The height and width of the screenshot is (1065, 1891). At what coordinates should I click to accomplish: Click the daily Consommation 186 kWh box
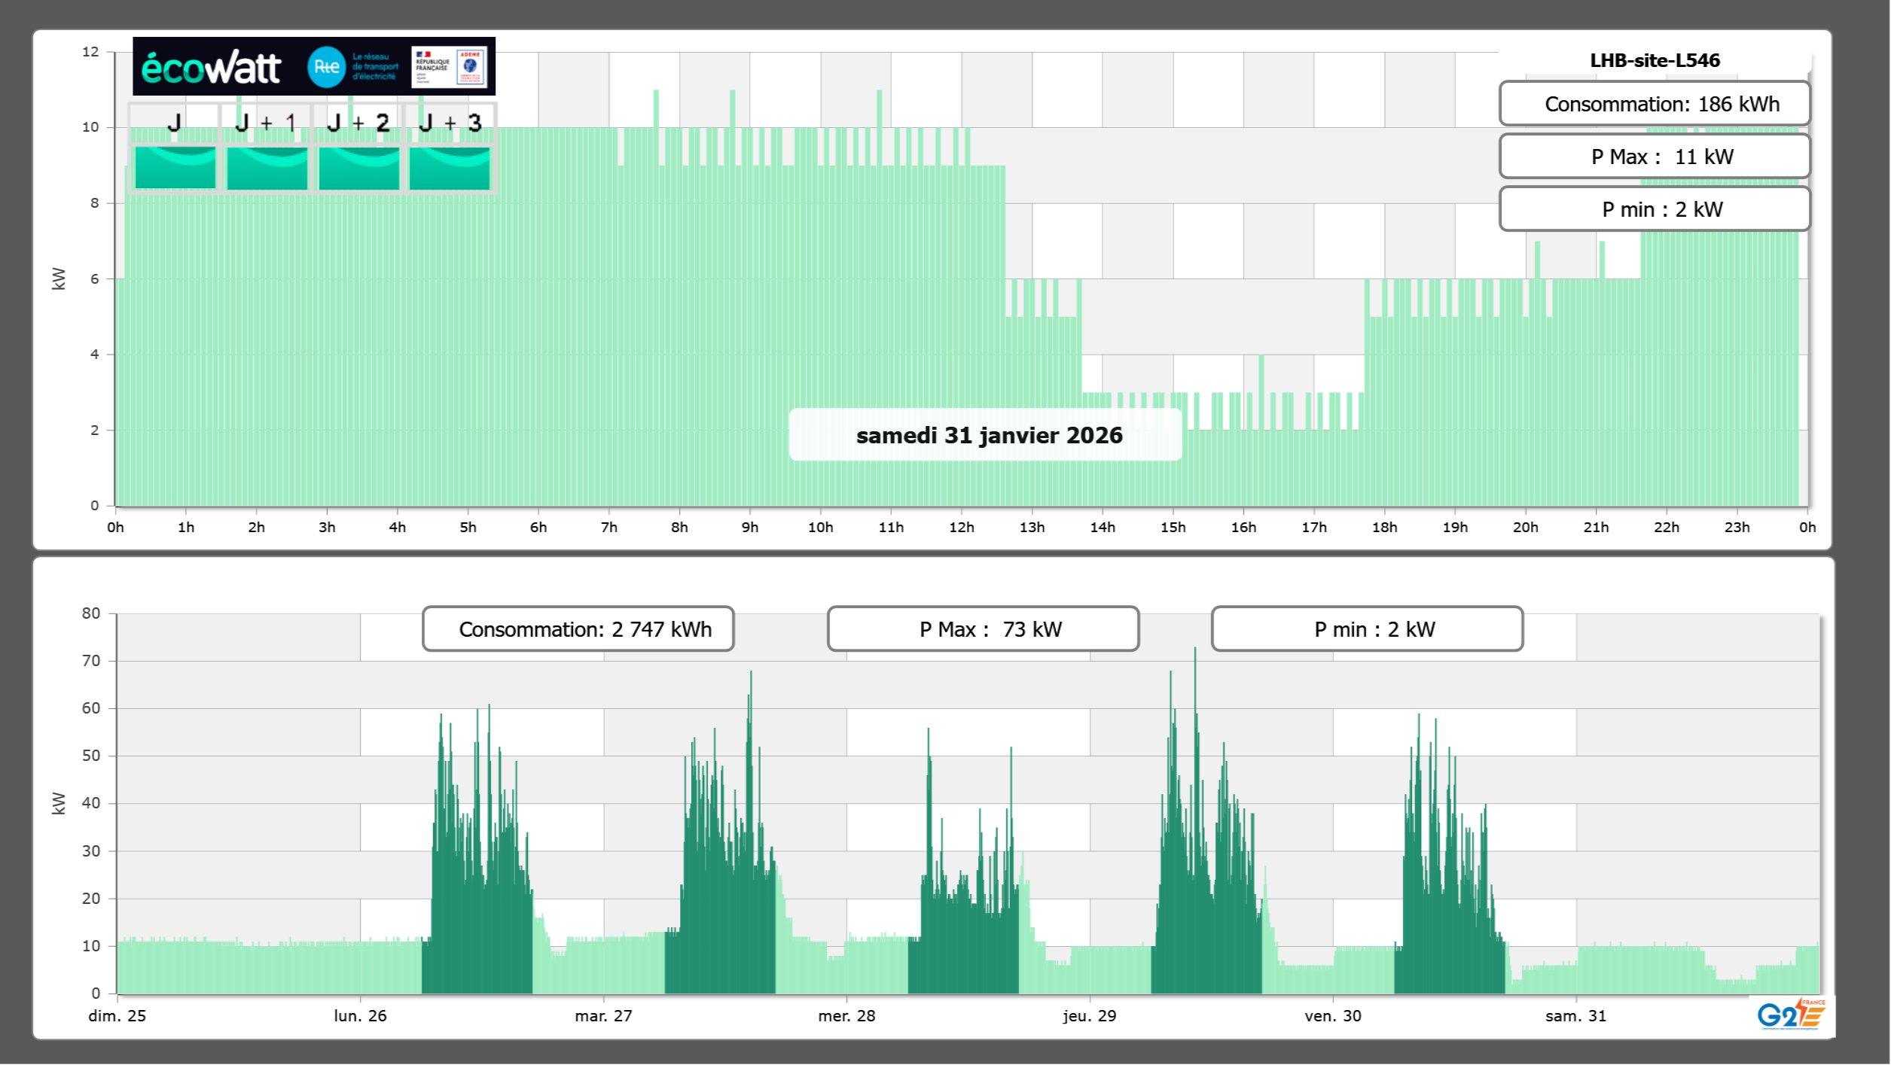[1654, 104]
